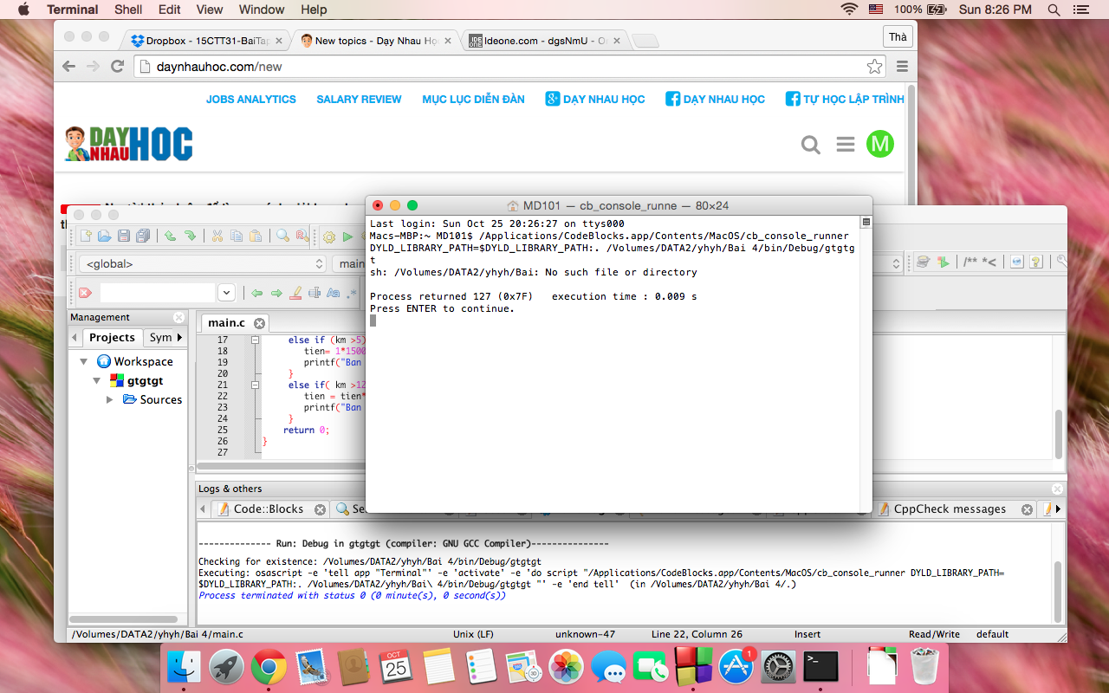Click Save all files icon in Code::Blocks
This screenshot has width=1109, height=693.
[143, 236]
